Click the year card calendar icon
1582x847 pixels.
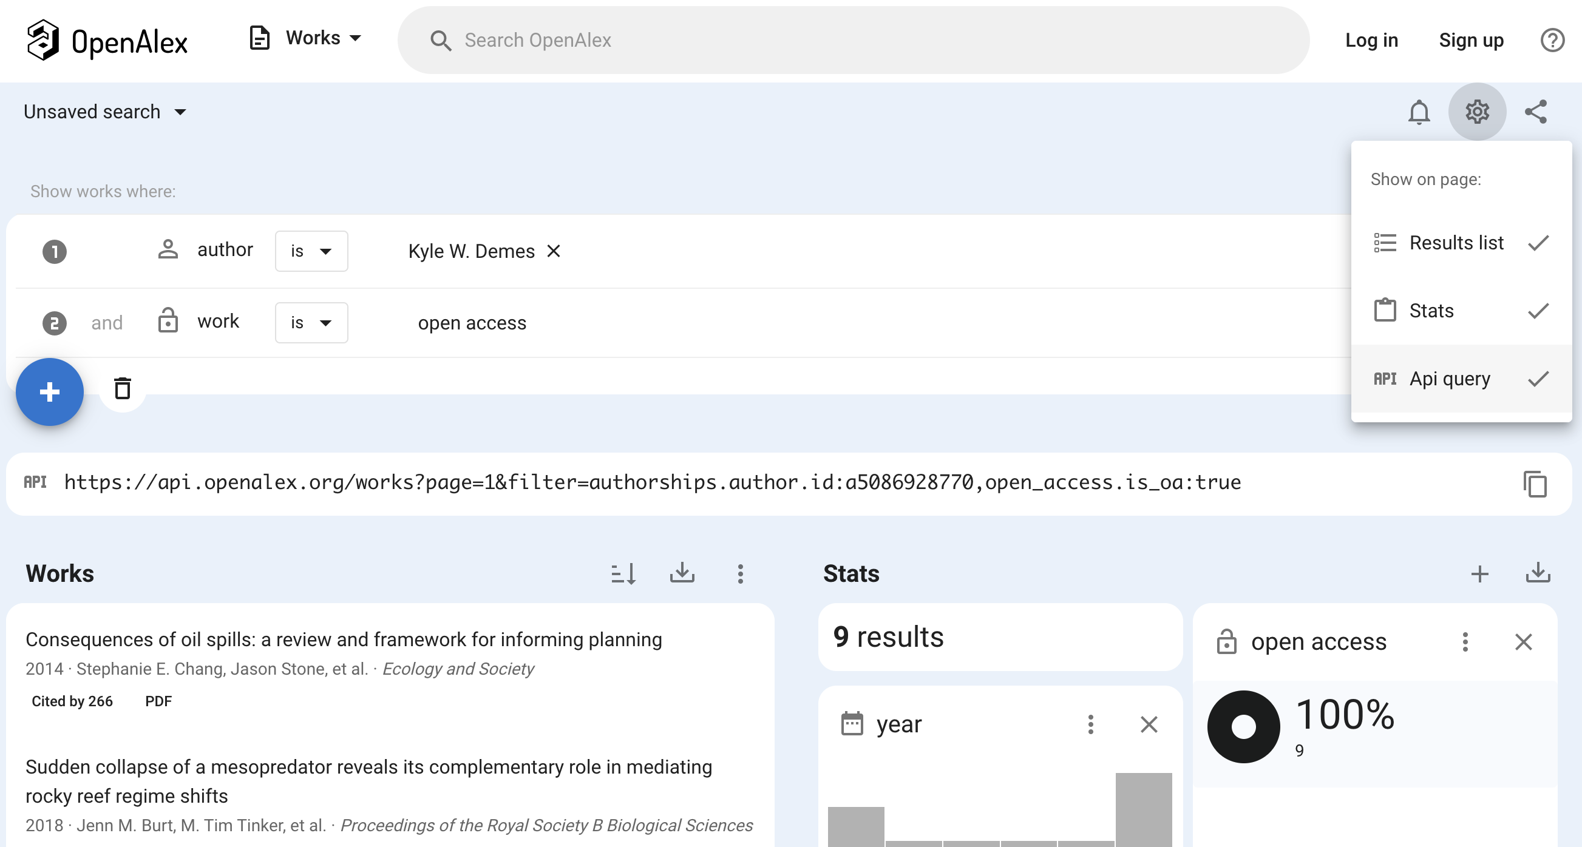click(852, 724)
